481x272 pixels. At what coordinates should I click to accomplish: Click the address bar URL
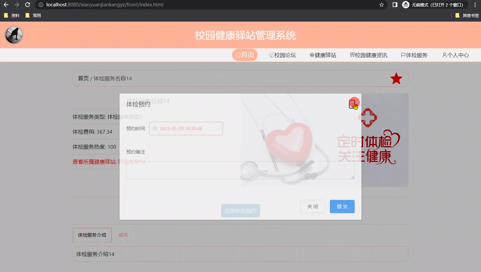[x=105, y=5]
